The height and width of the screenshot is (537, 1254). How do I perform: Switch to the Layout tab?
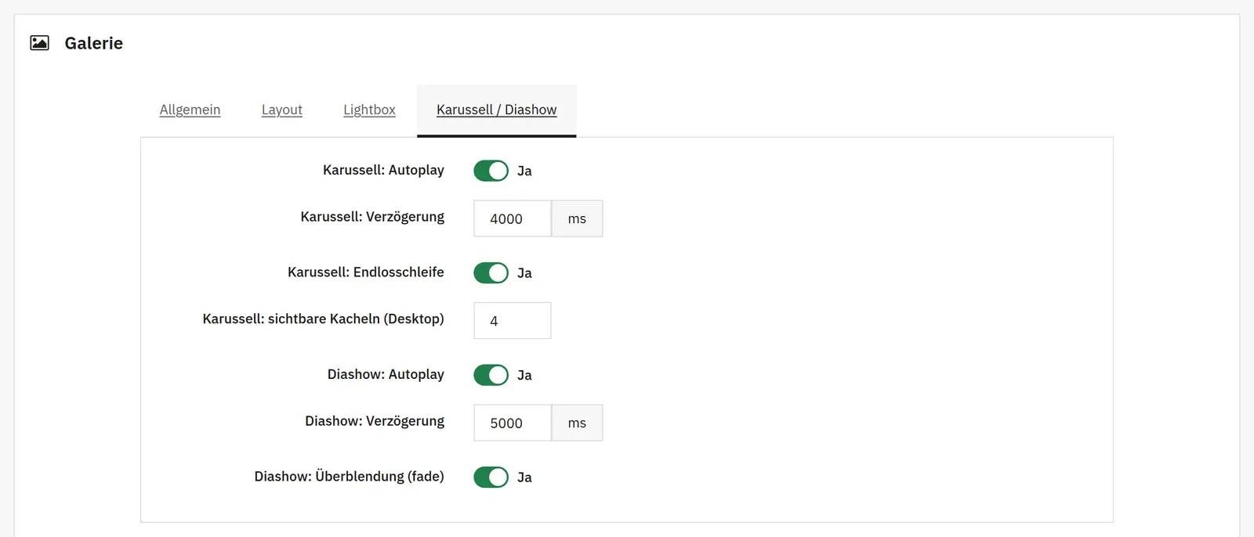point(282,110)
